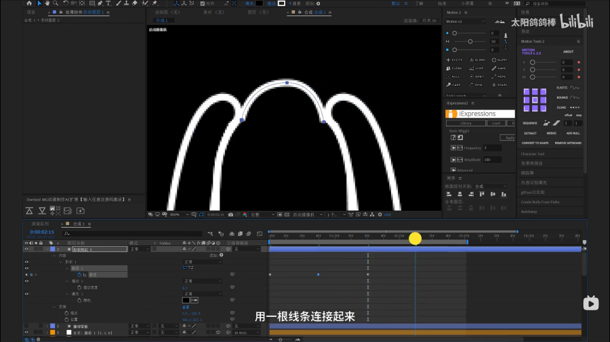Select the Type text tool

pos(108,3)
